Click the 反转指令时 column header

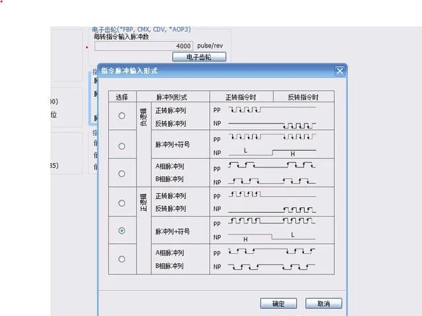[x=303, y=97]
